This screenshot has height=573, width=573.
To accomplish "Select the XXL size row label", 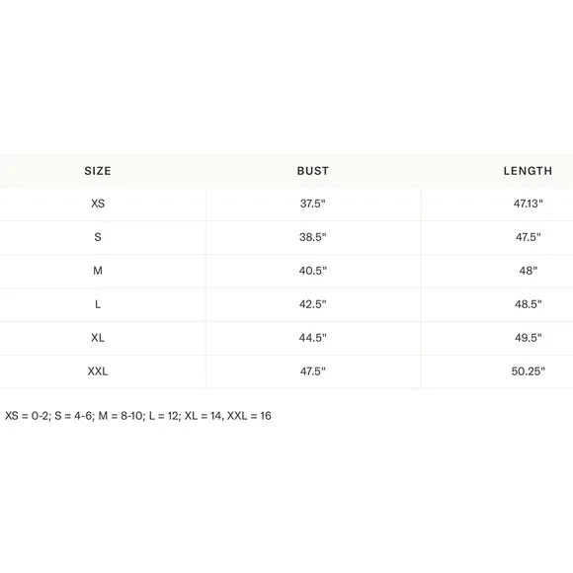I will point(98,371).
